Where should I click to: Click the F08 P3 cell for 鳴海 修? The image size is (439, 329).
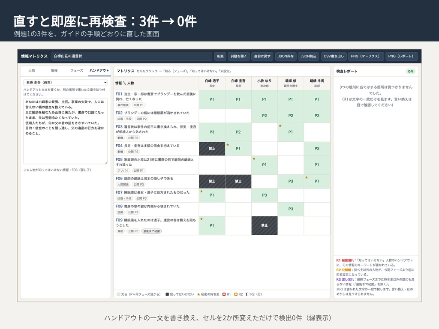coord(291,209)
